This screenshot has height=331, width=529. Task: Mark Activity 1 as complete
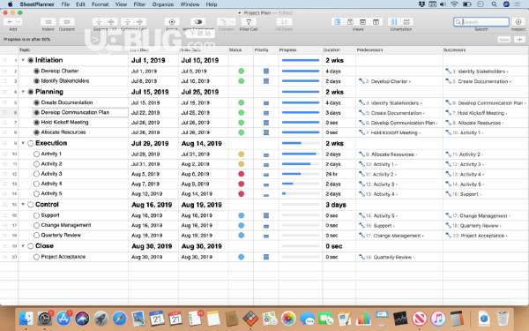coord(36,154)
